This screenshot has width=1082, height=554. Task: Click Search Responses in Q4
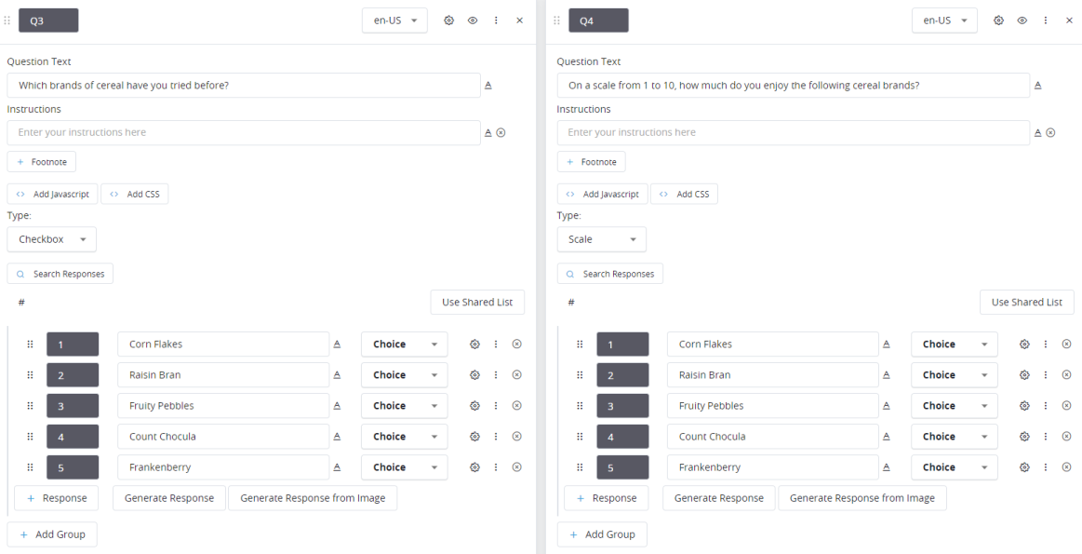tap(610, 274)
